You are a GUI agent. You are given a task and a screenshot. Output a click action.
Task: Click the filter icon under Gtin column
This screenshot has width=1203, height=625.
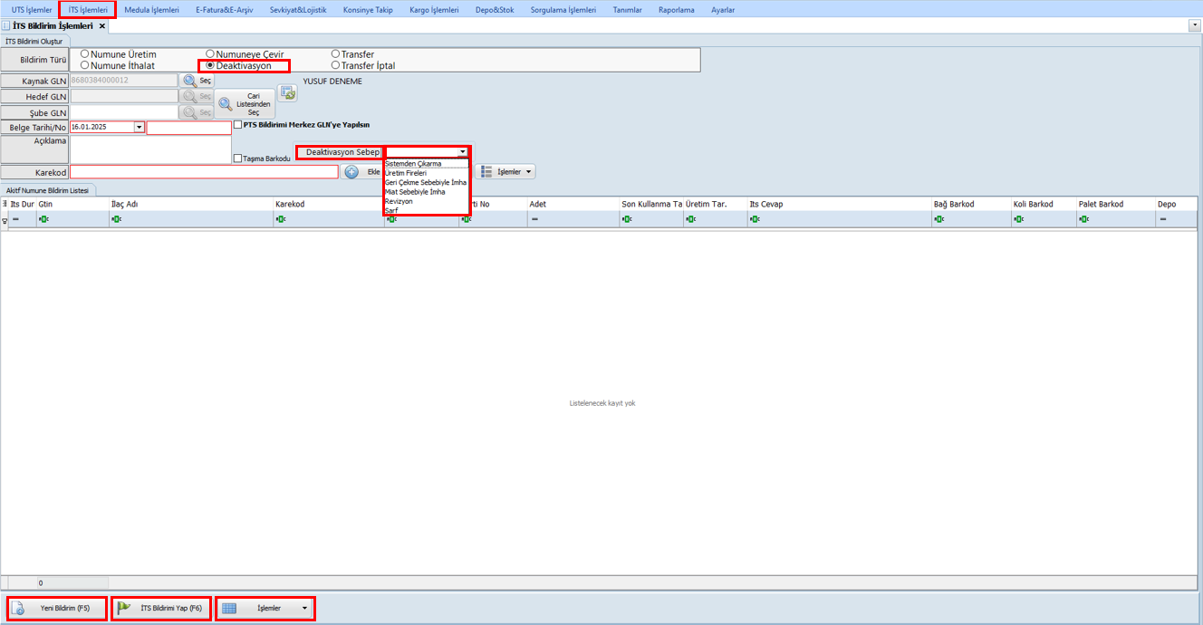click(x=43, y=219)
